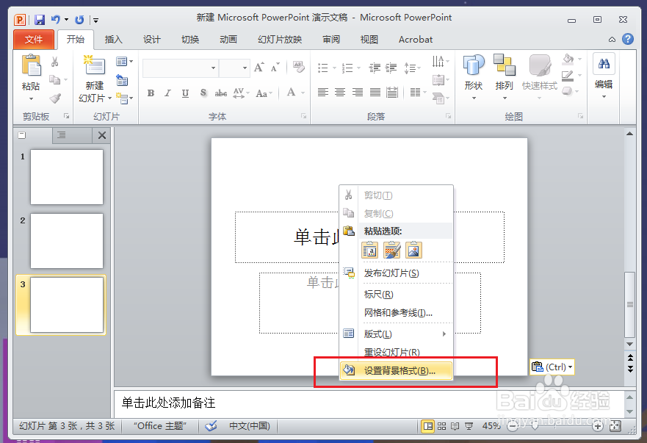Click the Bullets list icon
This screenshot has width=647, height=443.
tap(323, 68)
